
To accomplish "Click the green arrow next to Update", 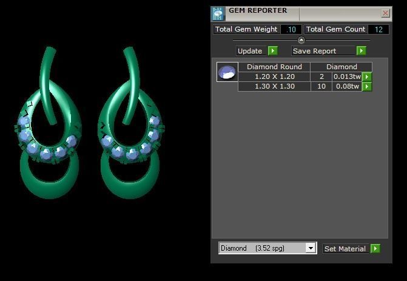I will tap(273, 50).
